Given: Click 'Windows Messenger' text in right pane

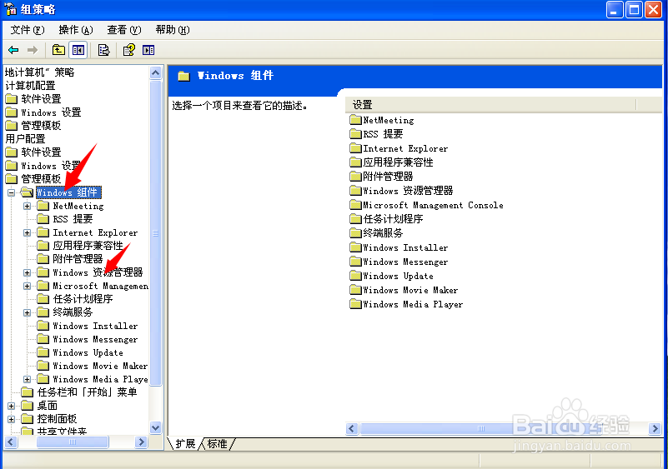Looking at the screenshot, I should point(405,262).
